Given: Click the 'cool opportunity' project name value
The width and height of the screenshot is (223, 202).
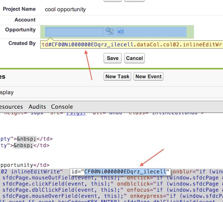Looking at the screenshot, I should click(65, 9).
